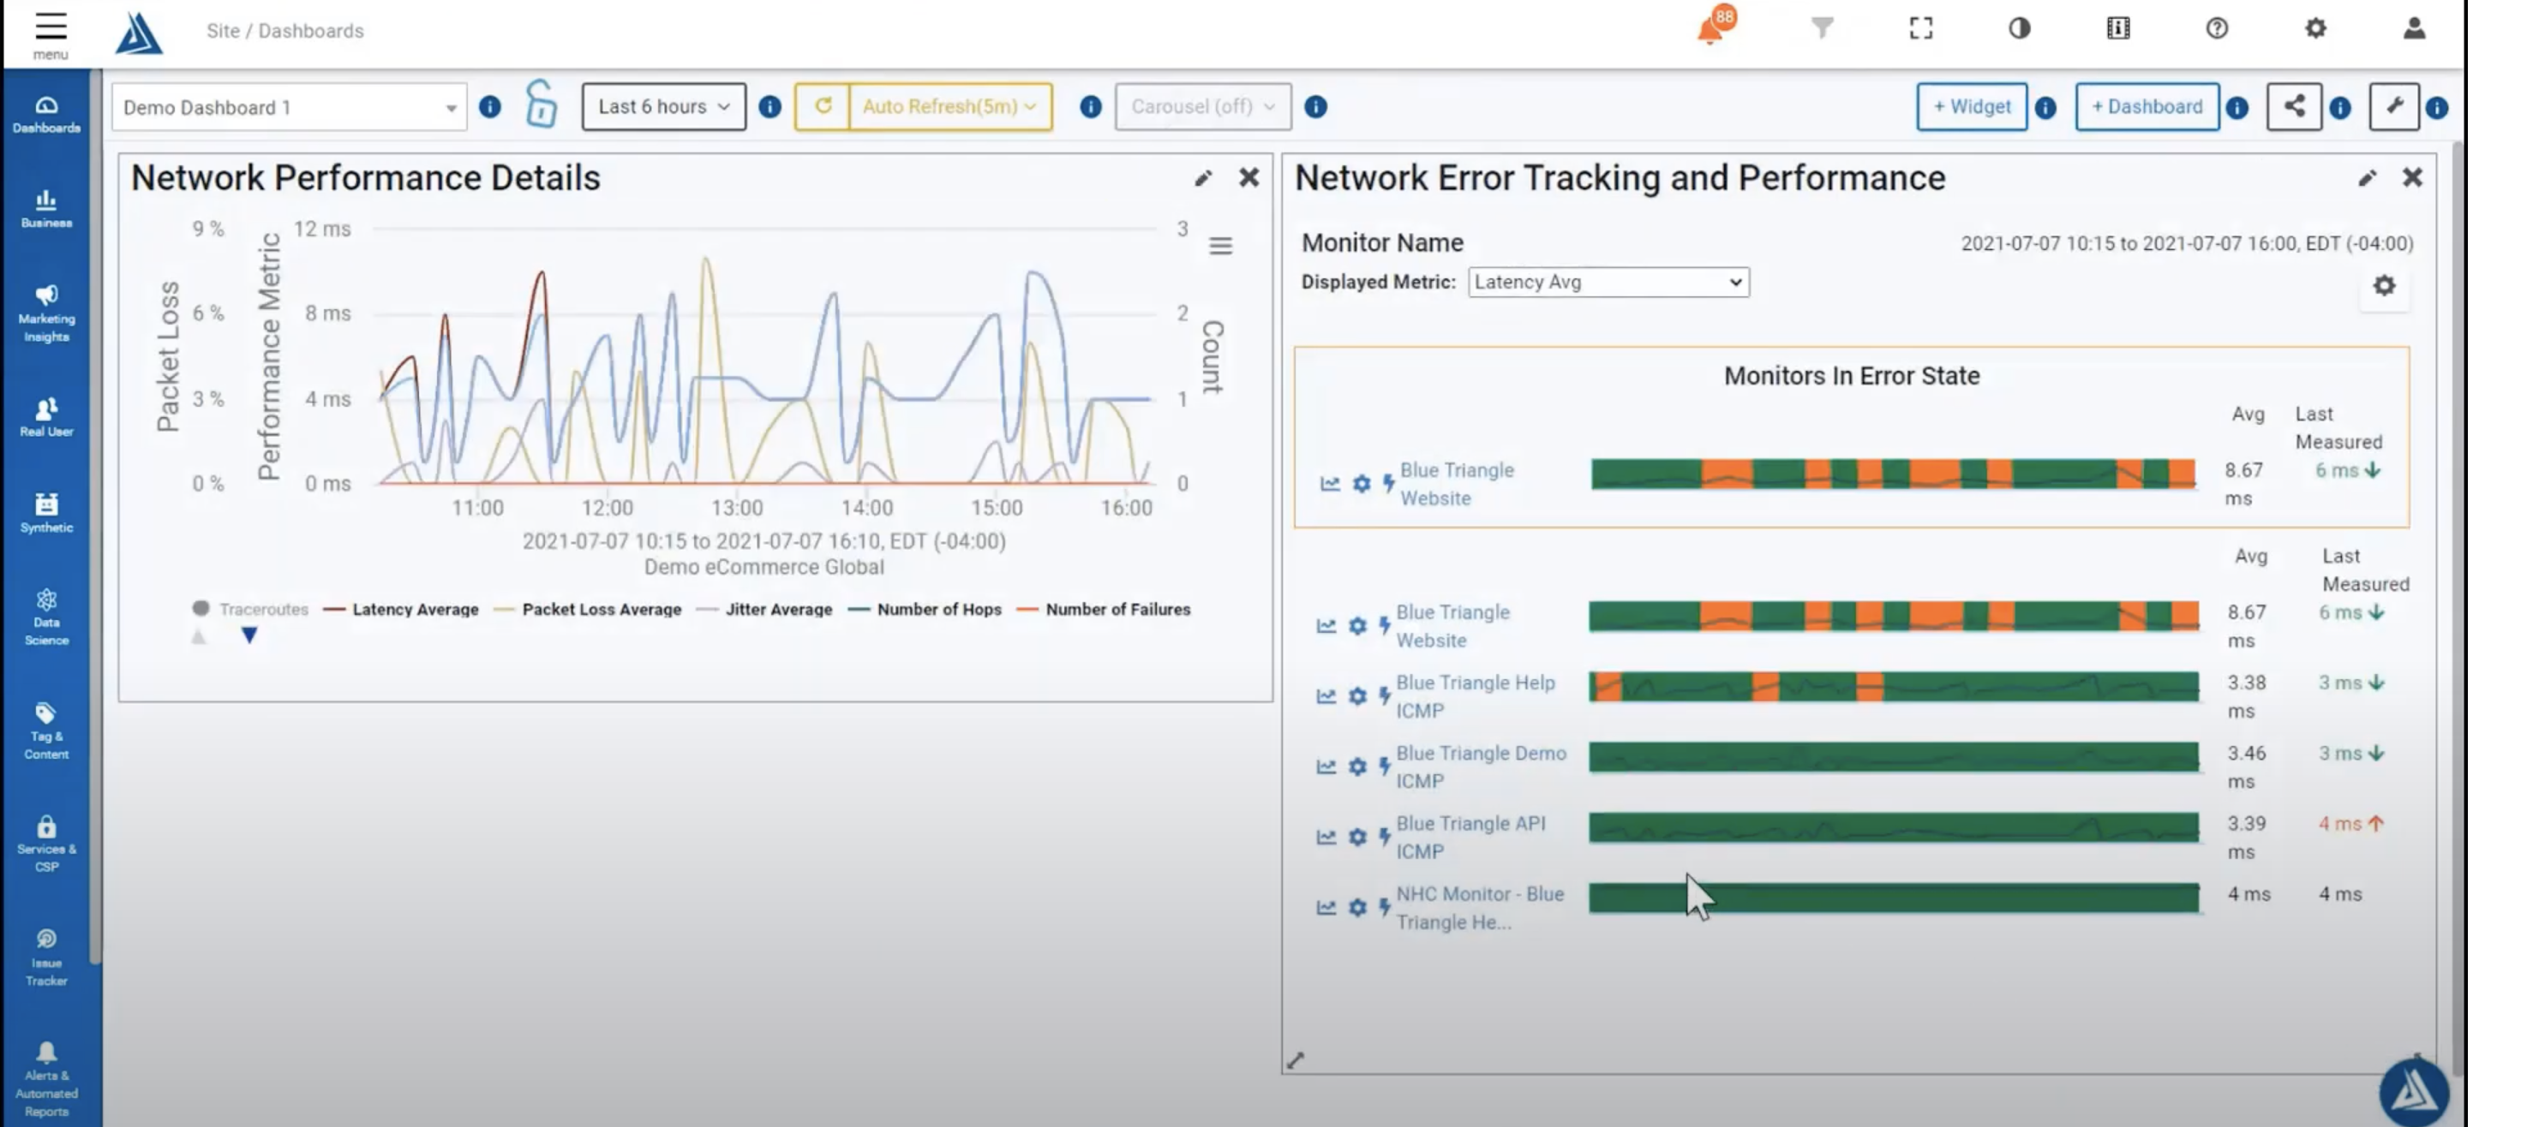Toggle Number of Failures legend series
The width and height of the screenshot is (2521, 1127).
(x=1104, y=609)
